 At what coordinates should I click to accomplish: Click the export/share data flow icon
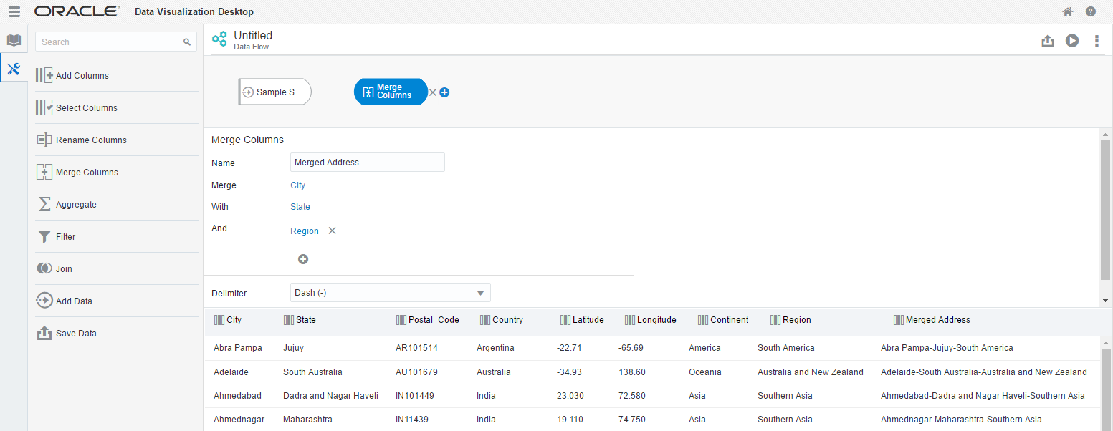click(1048, 41)
